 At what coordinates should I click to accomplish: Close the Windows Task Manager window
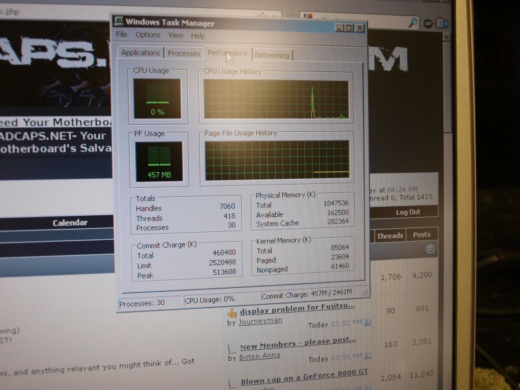pyautogui.click(x=360, y=29)
